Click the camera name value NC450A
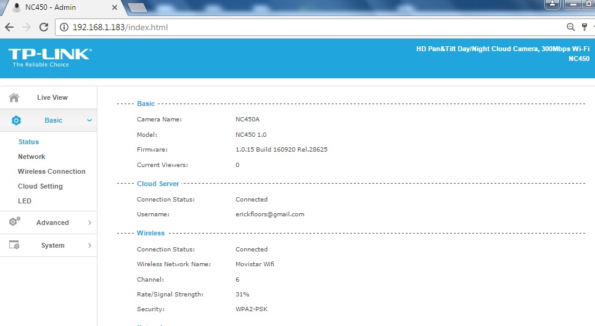 coord(247,119)
